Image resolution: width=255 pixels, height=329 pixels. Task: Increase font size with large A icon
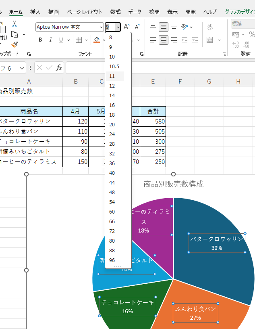coord(126,27)
